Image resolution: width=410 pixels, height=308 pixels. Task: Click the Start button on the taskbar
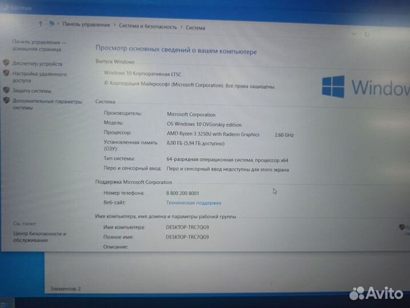6,304
